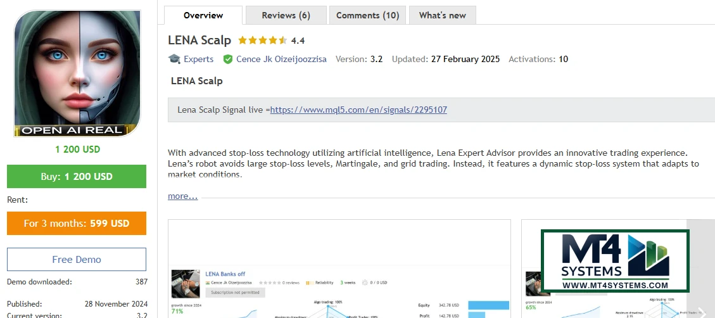Image resolution: width=715 pixels, height=318 pixels.
Task: Open the Overview tab
Action: (203, 15)
